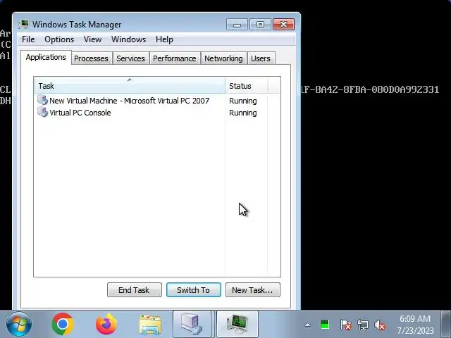Click Running status of New Virtual Machine
Screen dimensions: 451x338
pyautogui.click(x=243, y=101)
